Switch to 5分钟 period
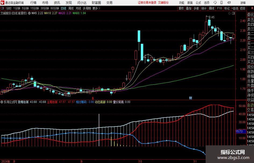 point(25,8)
